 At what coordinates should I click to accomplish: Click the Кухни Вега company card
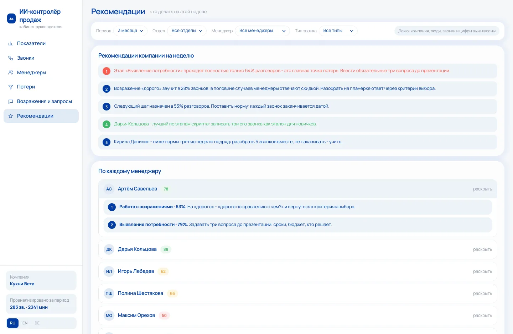[41, 281]
